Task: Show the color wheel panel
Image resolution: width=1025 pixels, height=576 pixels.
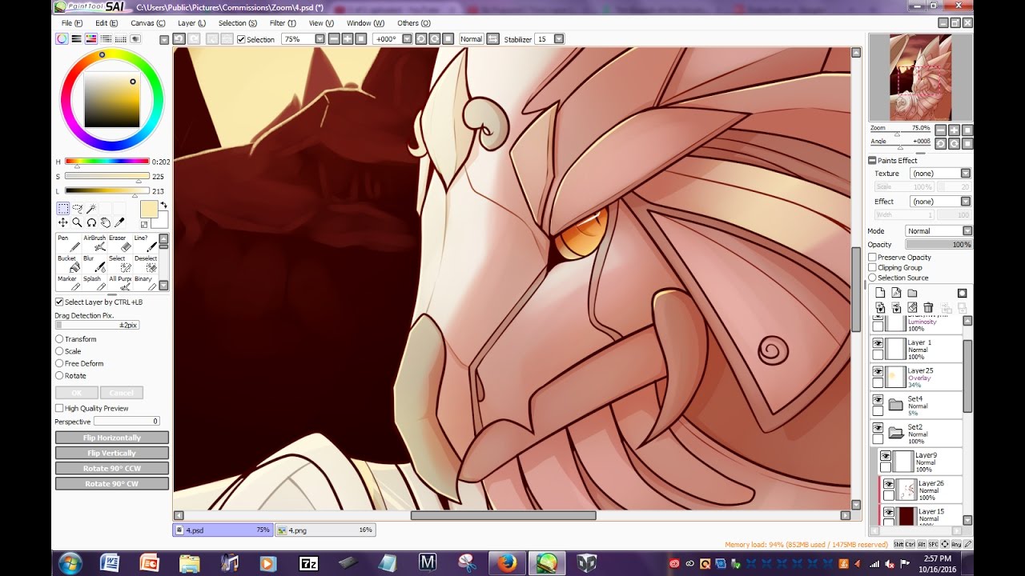Action: pyautogui.click(x=62, y=38)
